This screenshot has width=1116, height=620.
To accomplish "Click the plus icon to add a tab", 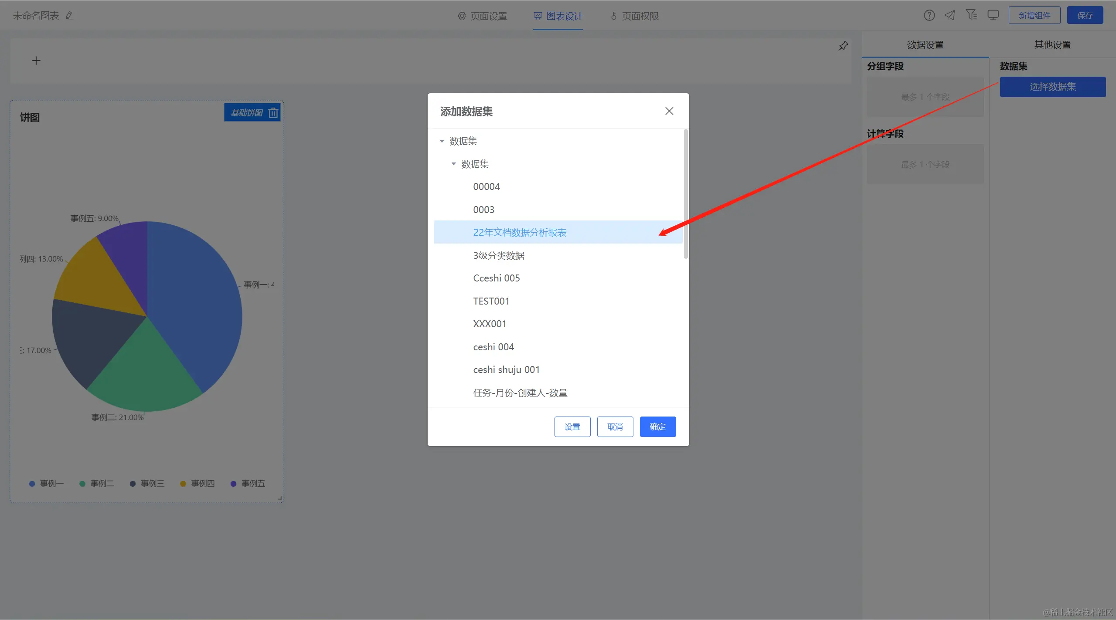I will [36, 61].
